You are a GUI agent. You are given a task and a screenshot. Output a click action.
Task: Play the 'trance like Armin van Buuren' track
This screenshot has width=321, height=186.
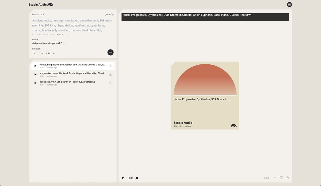(35, 83)
